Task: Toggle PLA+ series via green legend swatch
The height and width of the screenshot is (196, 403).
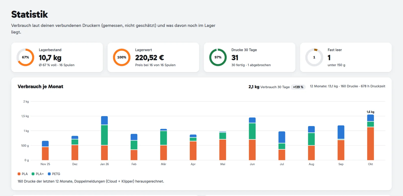Action: pyautogui.click(x=33, y=174)
